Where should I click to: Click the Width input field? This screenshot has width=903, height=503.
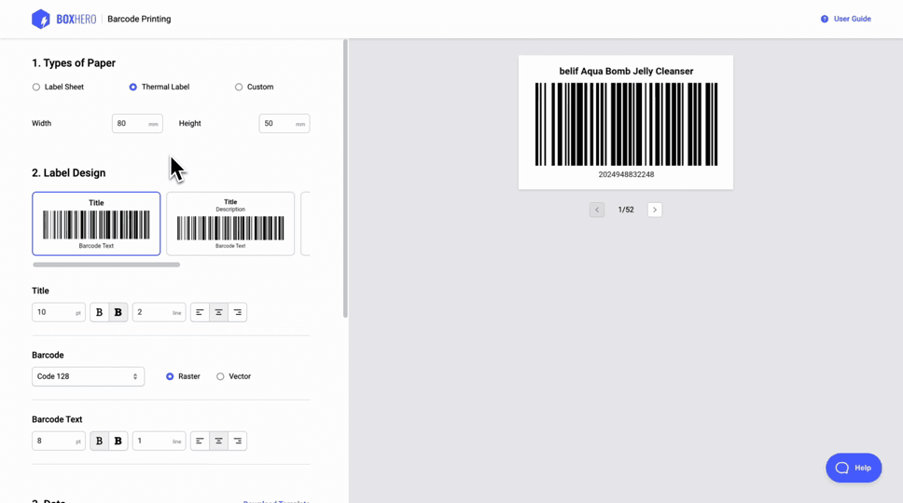132,124
